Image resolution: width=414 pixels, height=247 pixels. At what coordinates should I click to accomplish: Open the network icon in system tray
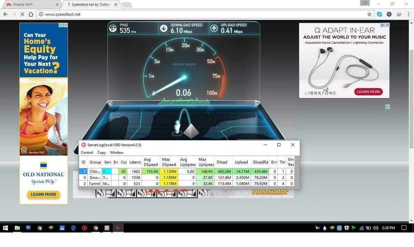click(362, 228)
